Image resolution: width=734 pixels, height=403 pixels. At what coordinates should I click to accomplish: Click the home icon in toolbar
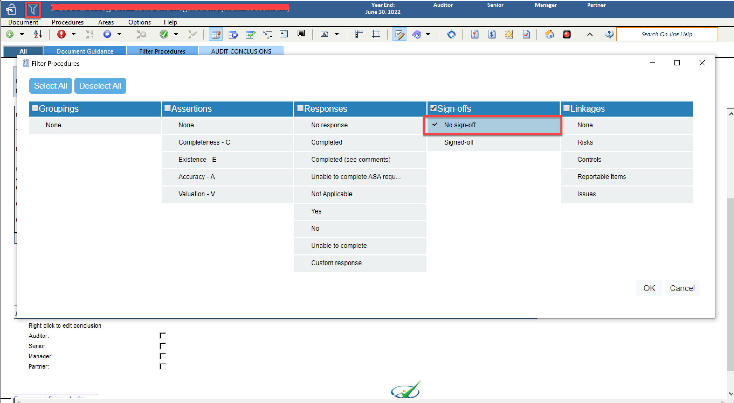click(x=549, y=34)
